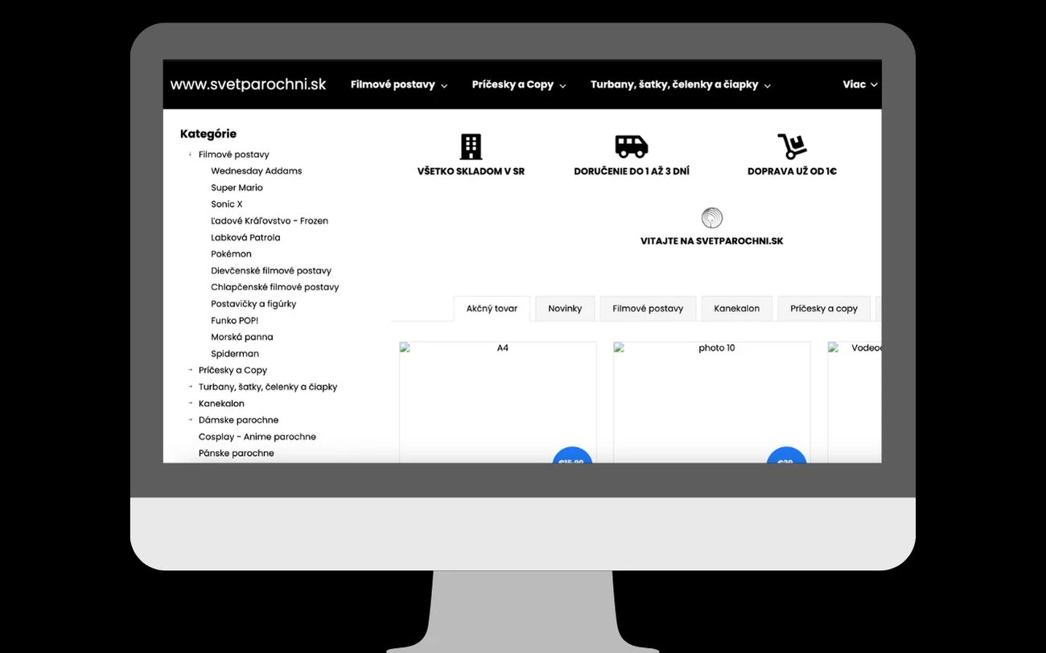Expand the Turbany, šatky sidebar category arrow
The image size is (1046, 653).
(x=191, y=387)
